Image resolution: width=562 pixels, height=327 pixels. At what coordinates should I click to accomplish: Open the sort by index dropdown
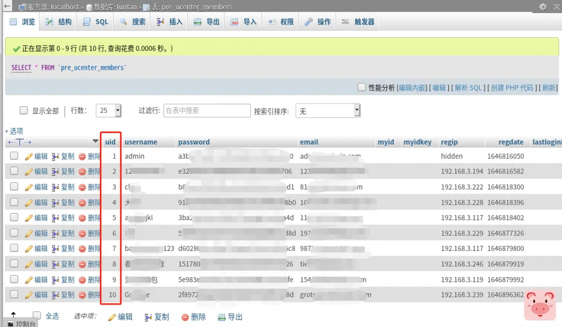pos(328,111)
